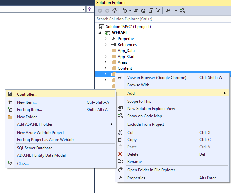The width and height of the screenshot is (231, 193).
Task: Expand the Properties node
Action: (105, 39)
